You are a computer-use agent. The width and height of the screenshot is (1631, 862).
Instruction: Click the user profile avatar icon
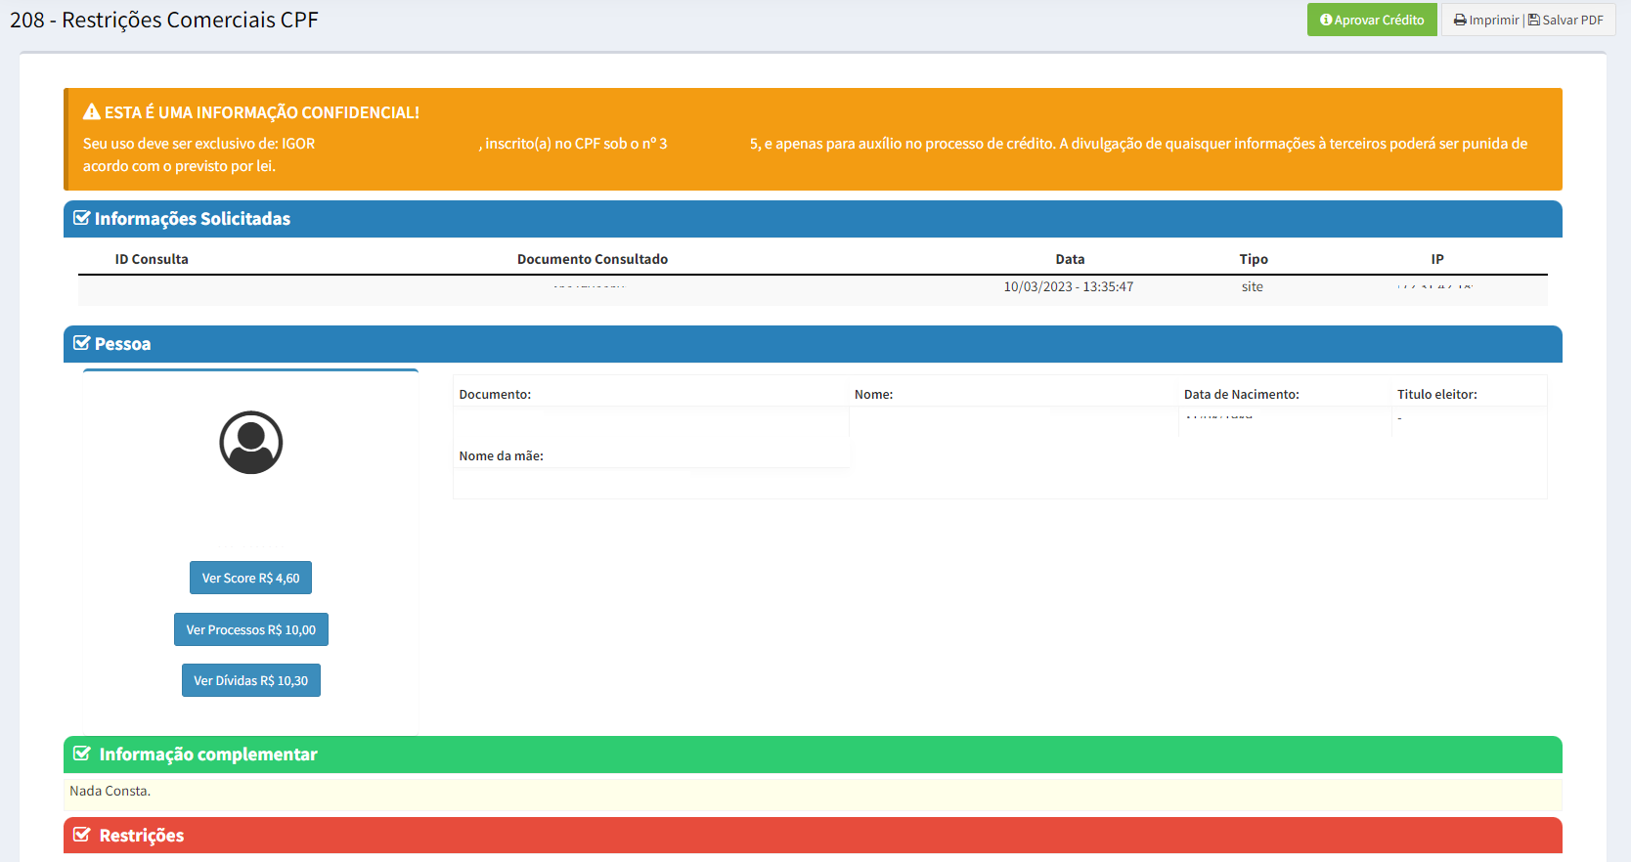pyautogui.click(x=251, y=443)
